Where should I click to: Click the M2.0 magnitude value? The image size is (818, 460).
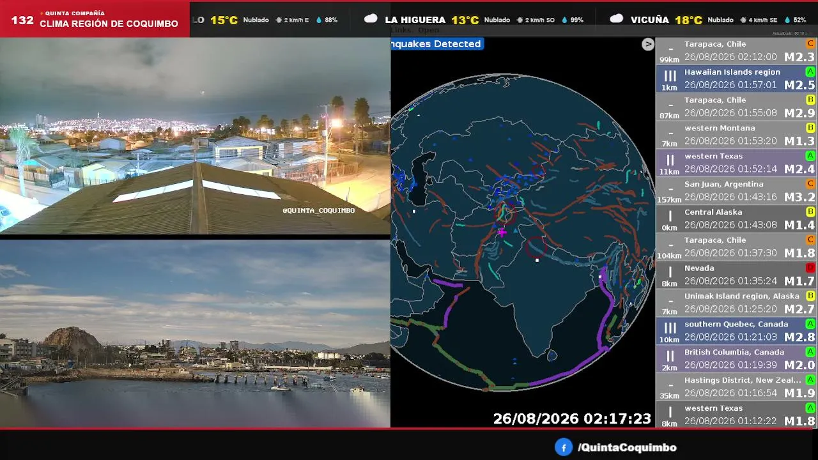(x=799, y=365)
